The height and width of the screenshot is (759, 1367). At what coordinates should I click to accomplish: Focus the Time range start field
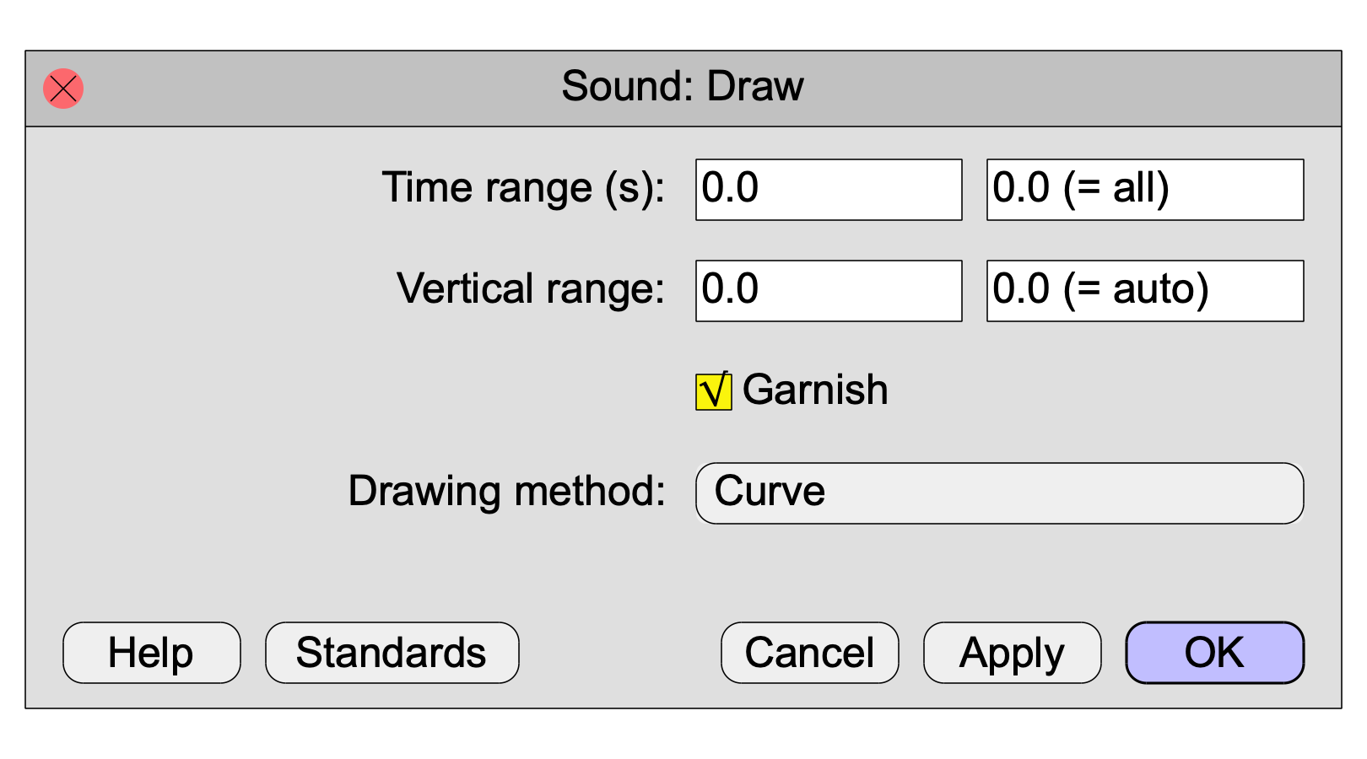(x=829, y=190)
